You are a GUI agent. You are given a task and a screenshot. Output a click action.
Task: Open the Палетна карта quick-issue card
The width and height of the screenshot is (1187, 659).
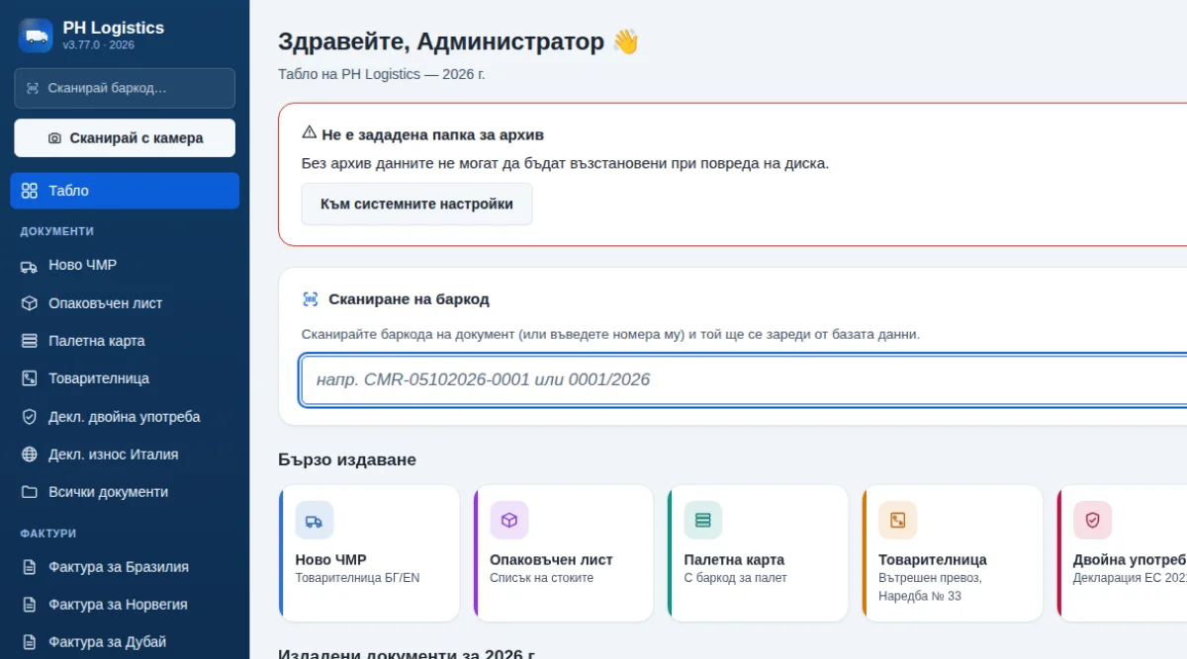click(x=758, y=553)
